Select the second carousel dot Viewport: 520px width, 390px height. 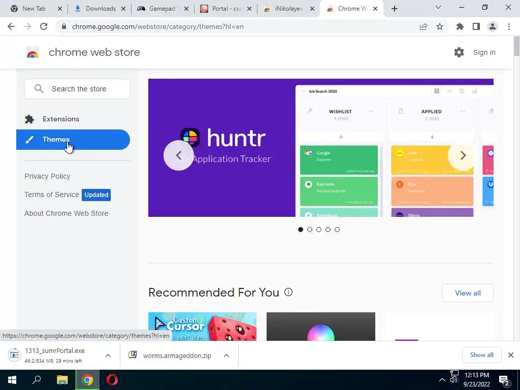tap(310, 230)
